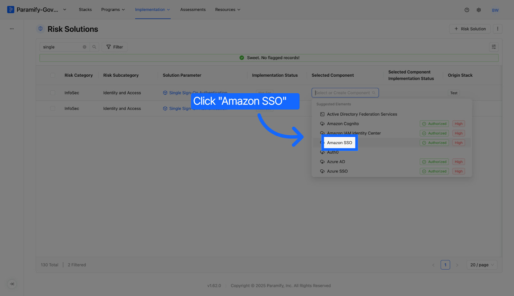Click Authorized badge on Azure AD row
514x296 pixels.
(x=434, y=162)
